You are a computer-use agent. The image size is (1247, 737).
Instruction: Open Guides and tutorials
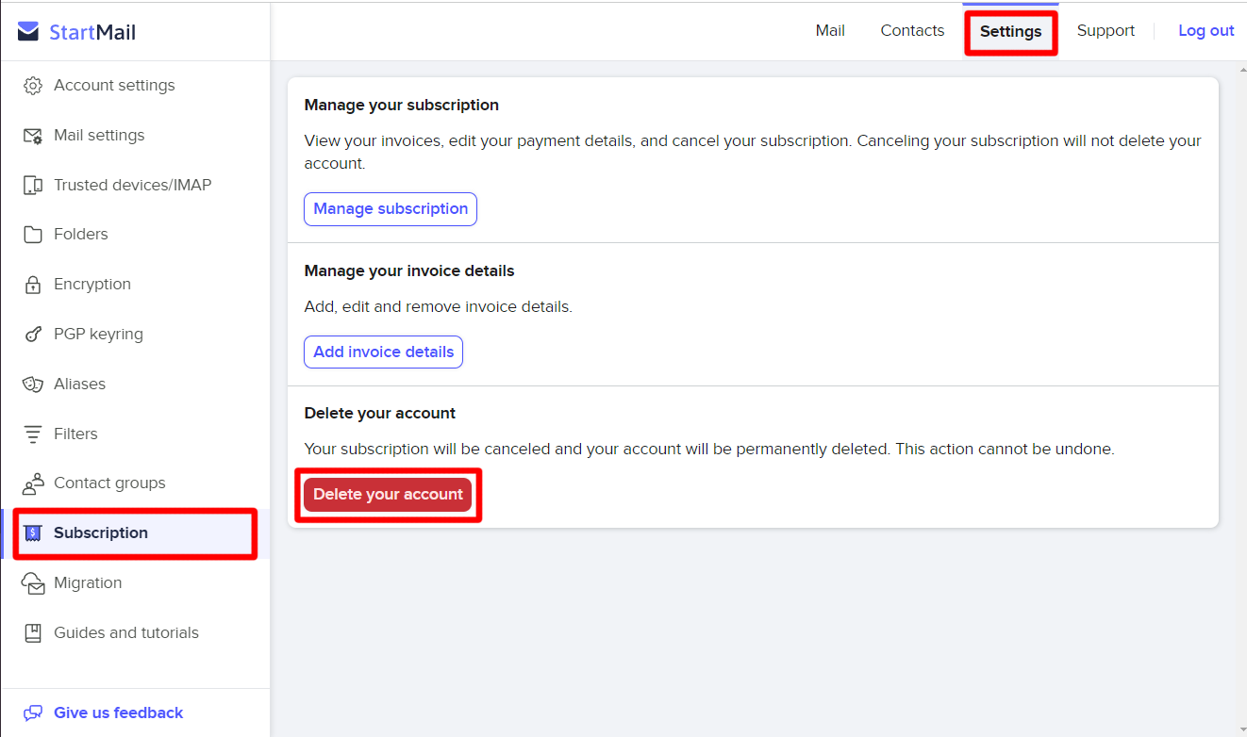point(126,632)
